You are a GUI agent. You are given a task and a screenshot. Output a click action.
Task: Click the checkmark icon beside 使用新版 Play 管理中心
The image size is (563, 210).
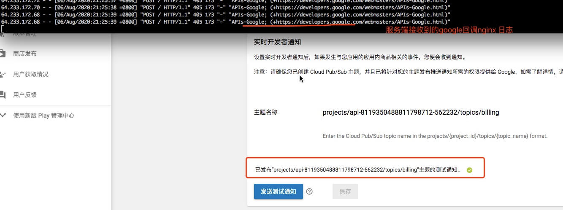[3, 115]
